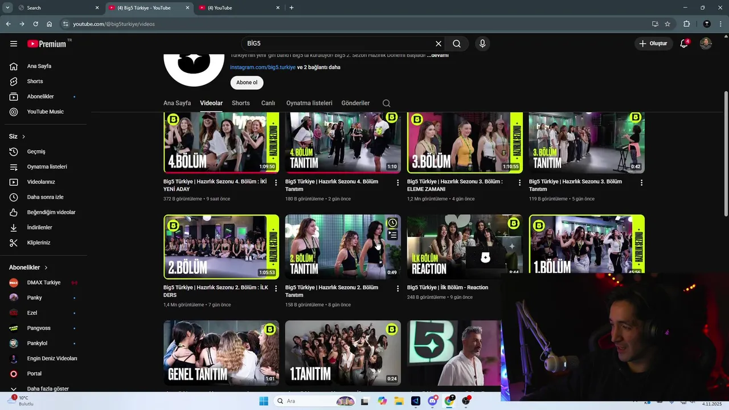The image size is (729, 410).
Task: Play the İLK BÖLÜM REACTION thumbnail
Action: [x=464, y=245]
